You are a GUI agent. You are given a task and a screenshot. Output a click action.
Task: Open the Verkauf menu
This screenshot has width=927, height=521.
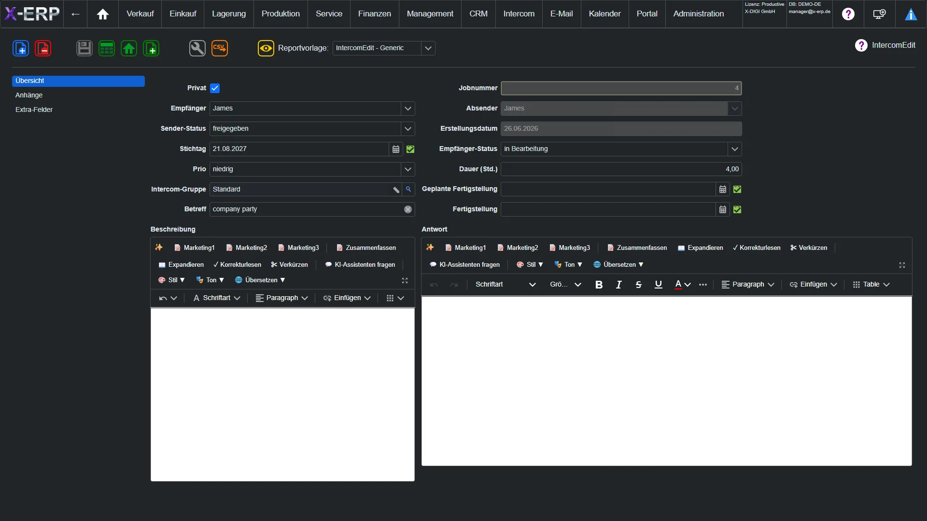tap(140, 14)
